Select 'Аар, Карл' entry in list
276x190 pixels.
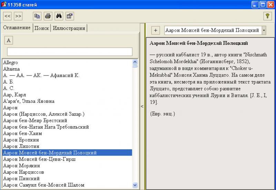(x=14, y=95)
